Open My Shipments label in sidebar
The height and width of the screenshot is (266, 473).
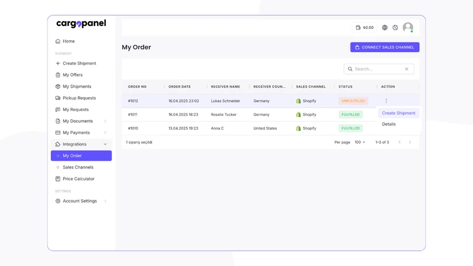point(77,86)
